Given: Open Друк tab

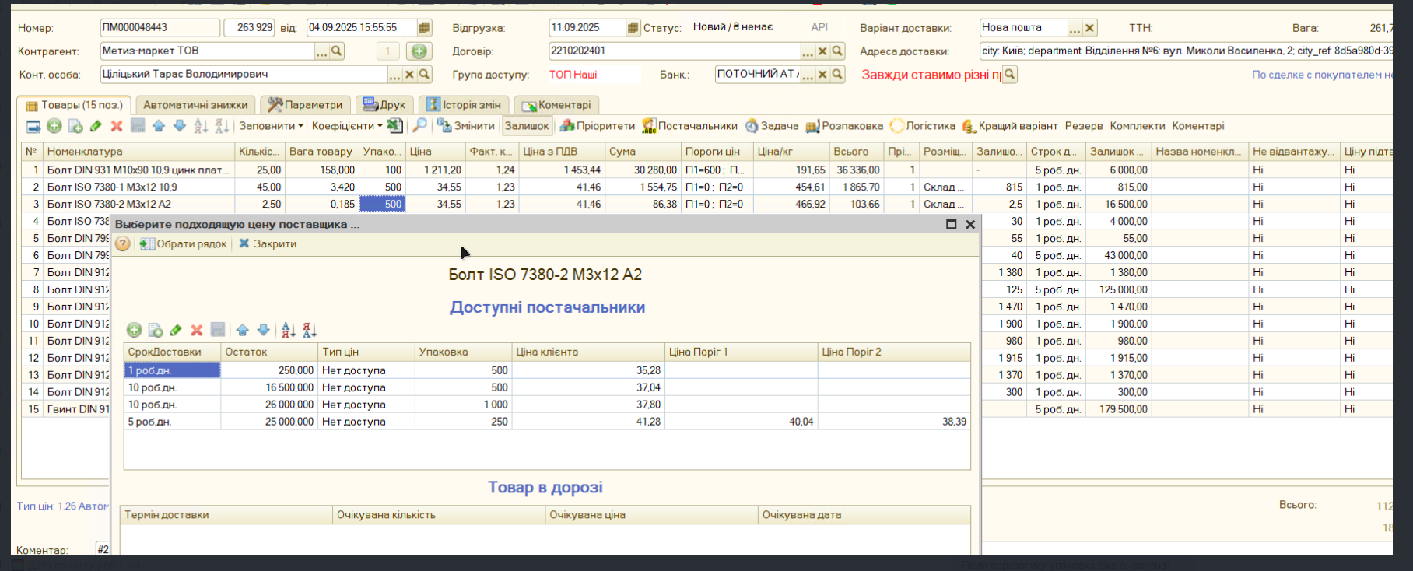Looking at the screenshot, I should pyautogui.click(x=384, y=105).
